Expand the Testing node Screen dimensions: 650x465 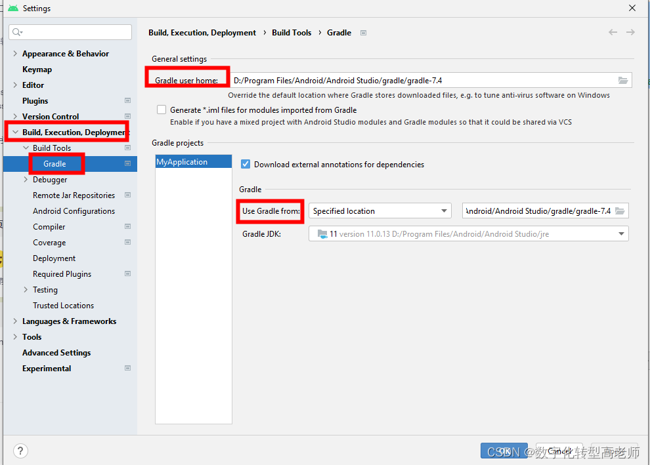[26, 289]
